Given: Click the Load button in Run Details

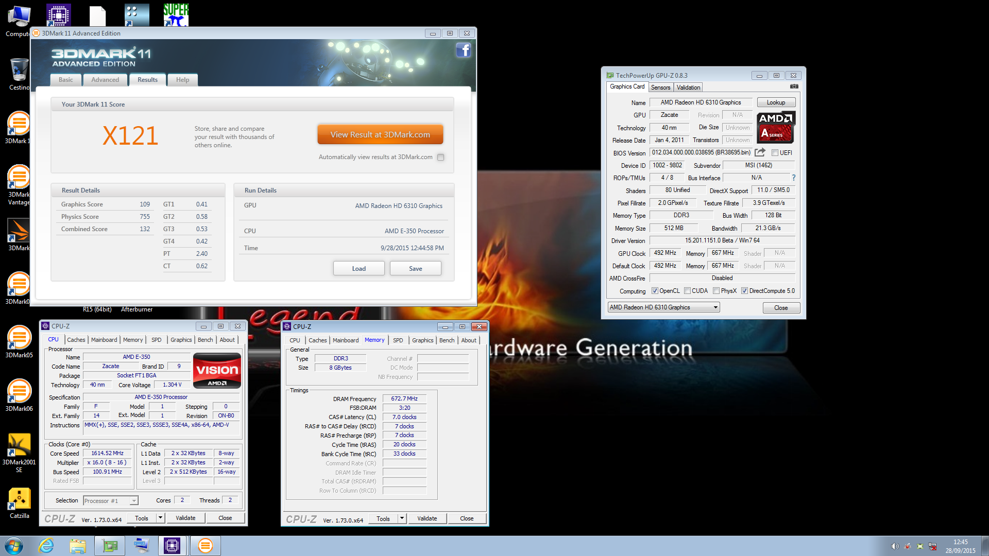Looking at the screenshot, I should click(x=359, y=269).
